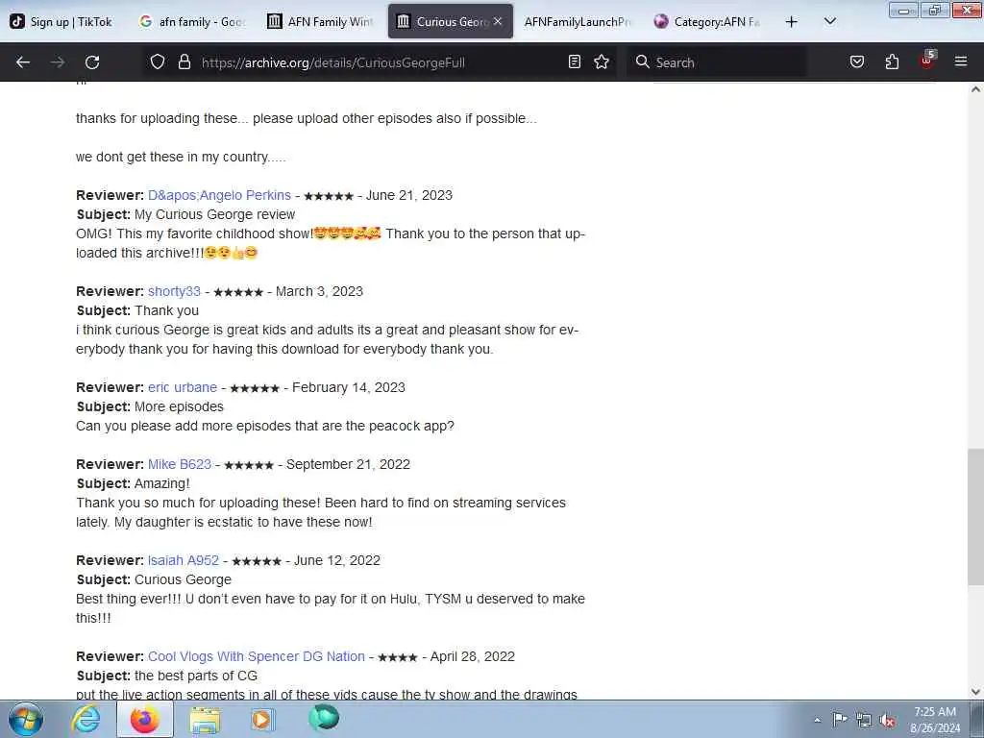
Task: Open reviewer eric urbane profile
Action: [183, 387]
